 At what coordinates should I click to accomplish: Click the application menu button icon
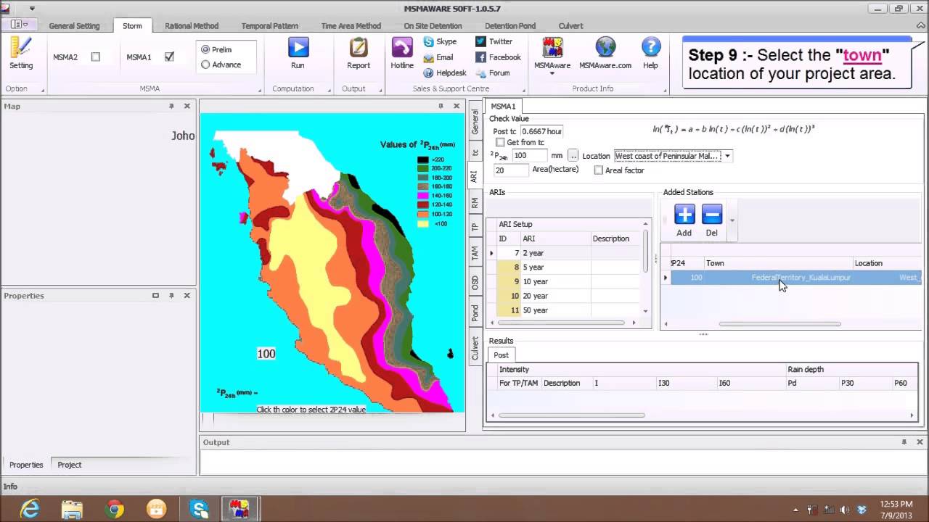click(x=20, y=25)
